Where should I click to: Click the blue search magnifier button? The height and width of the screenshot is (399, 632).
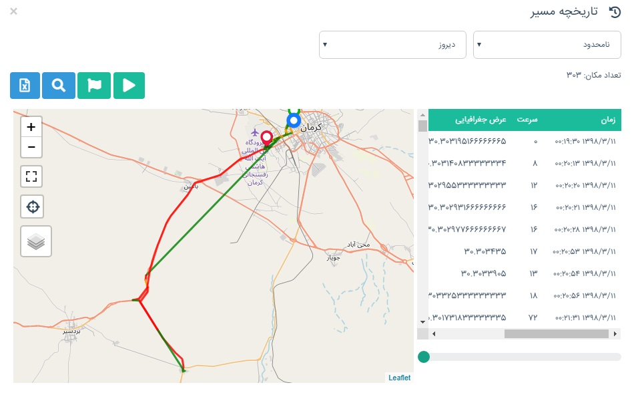point(59,86)
